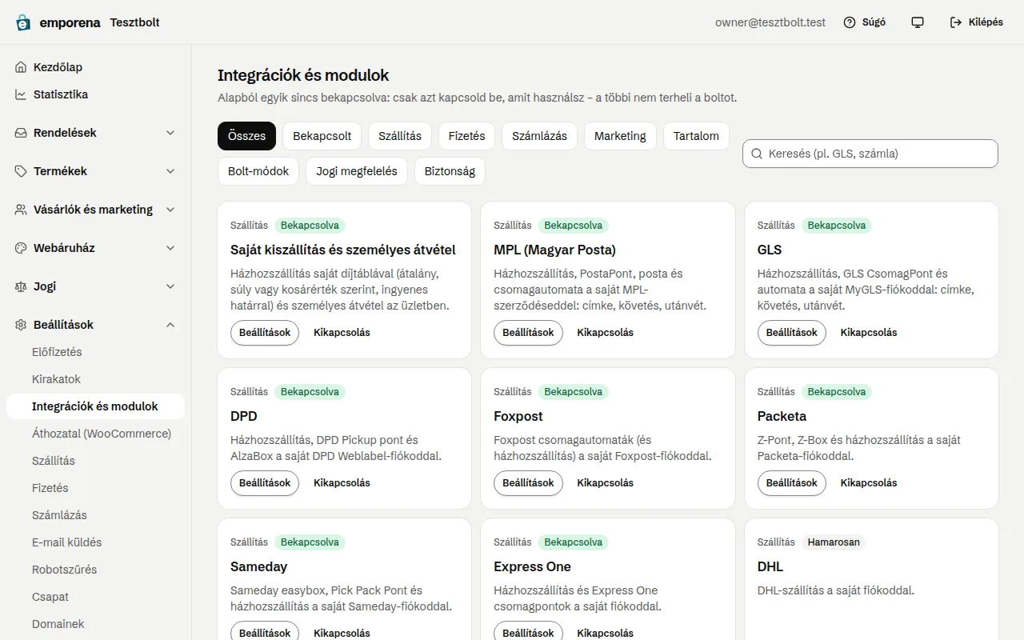
Task: Expand the Rendelések section chevron
Action: coord(170,133)
